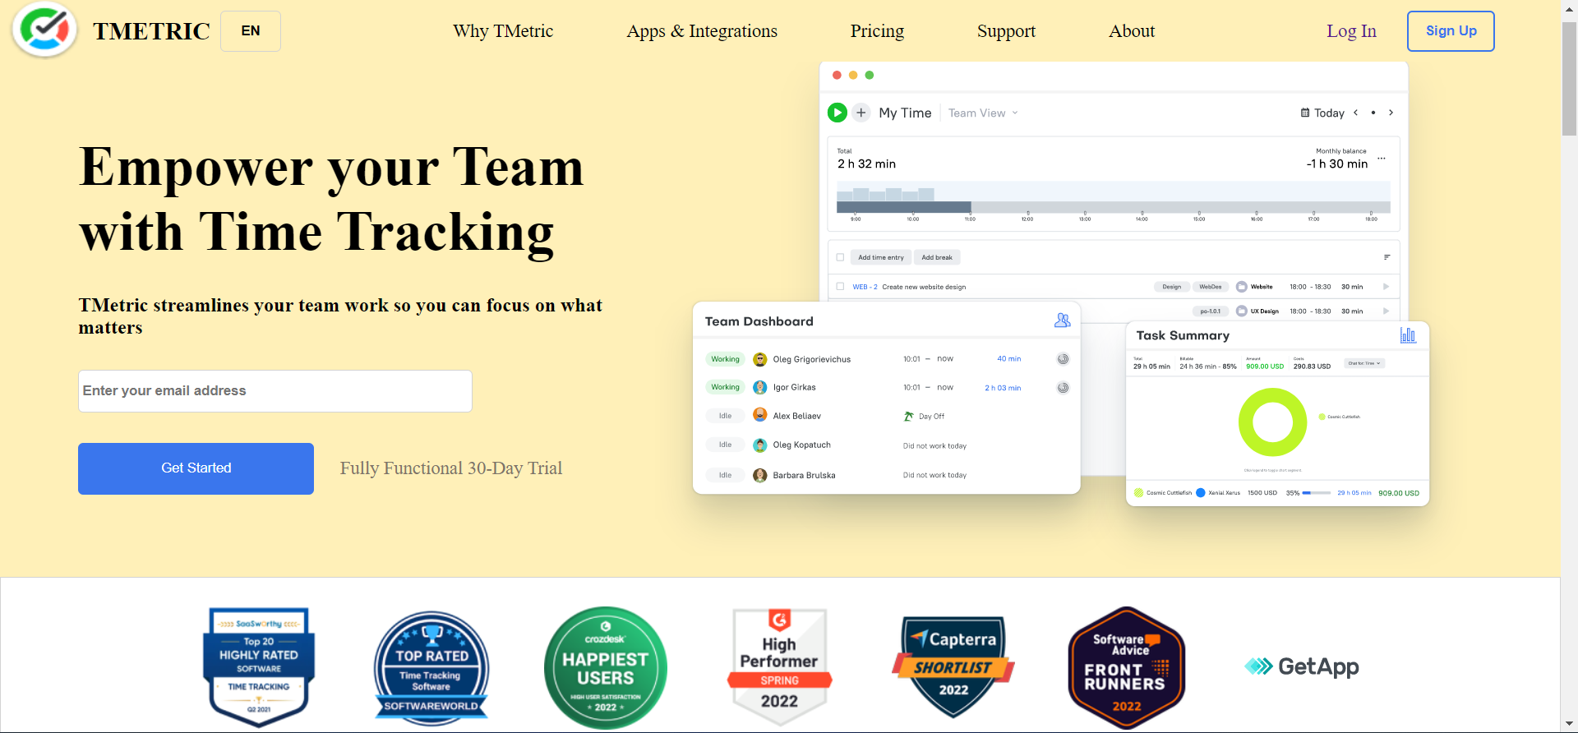The image size is (1578, 733).
Task: Click the TMetric logo icon
Action: click(x=44, y=30)
